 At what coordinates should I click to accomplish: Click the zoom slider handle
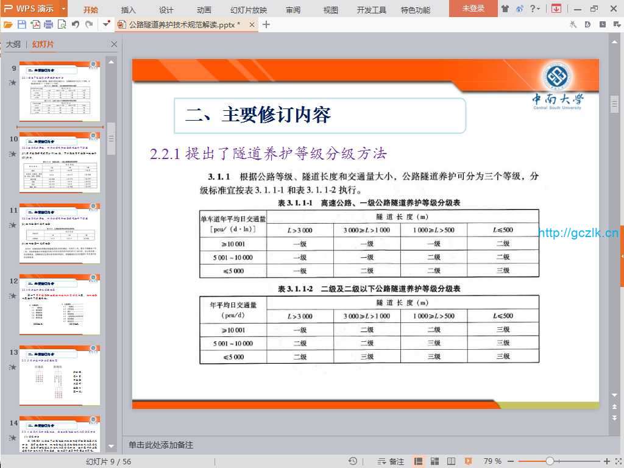(x=550, y=461)
